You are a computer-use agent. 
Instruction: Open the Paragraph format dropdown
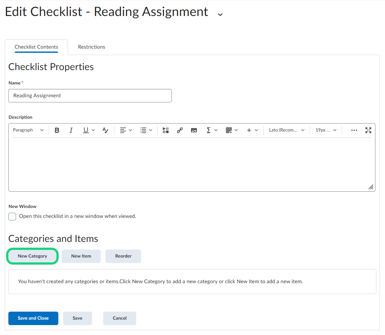click(x=28, y=130)
